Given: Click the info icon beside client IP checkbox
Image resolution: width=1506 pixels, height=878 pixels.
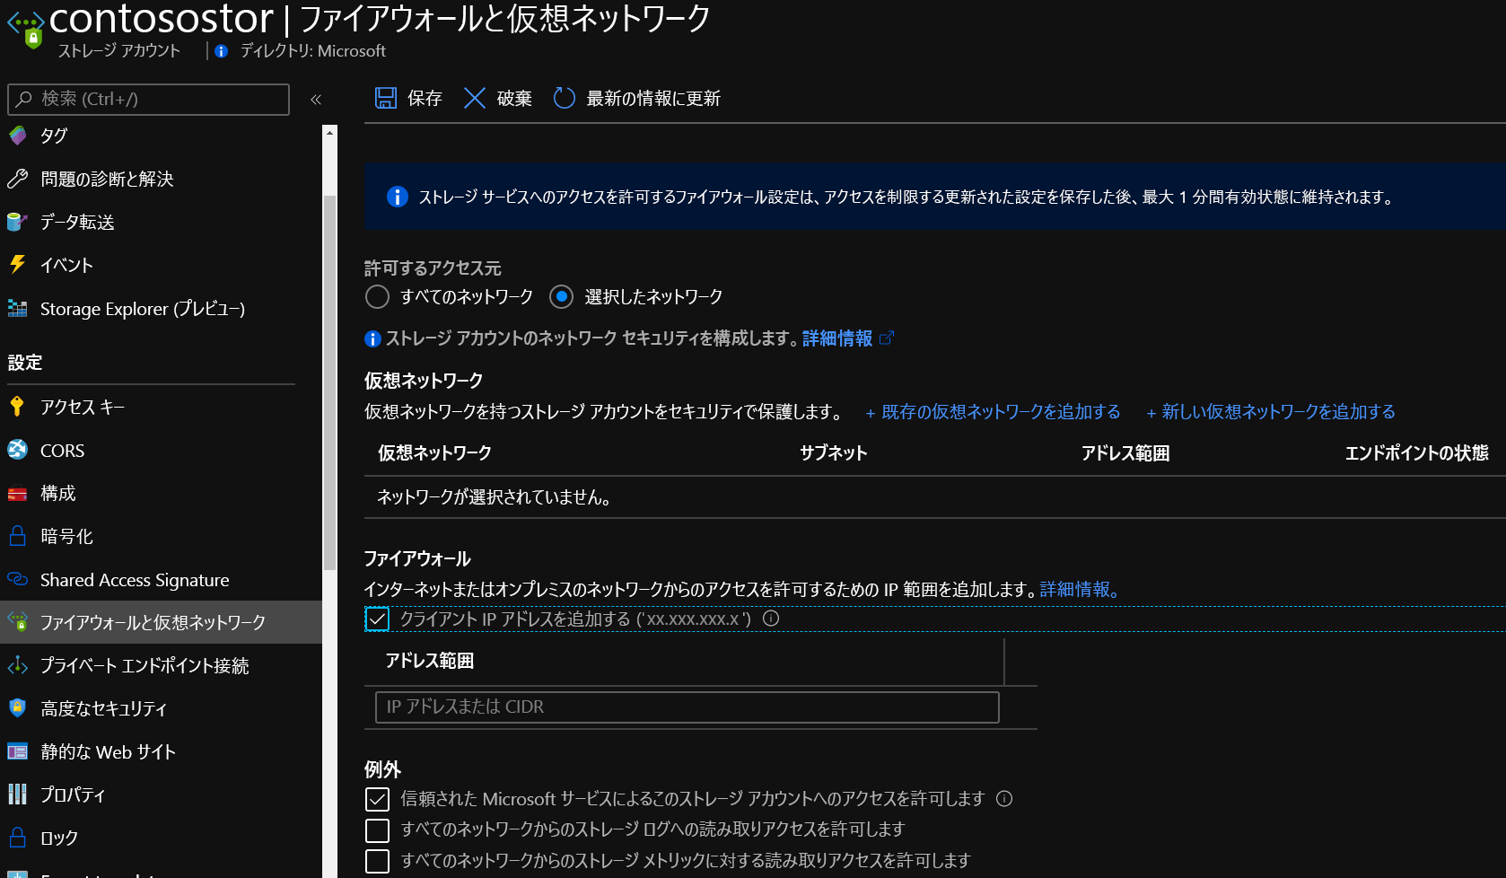Looking at the screenshot, I should [771, 619].
